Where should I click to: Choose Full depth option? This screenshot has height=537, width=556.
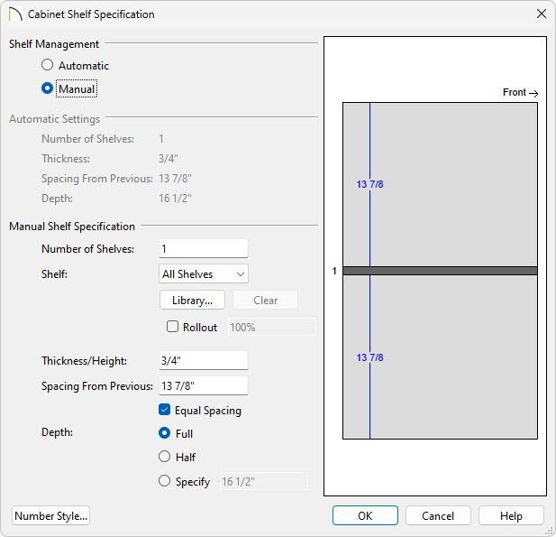coord(164,433)
